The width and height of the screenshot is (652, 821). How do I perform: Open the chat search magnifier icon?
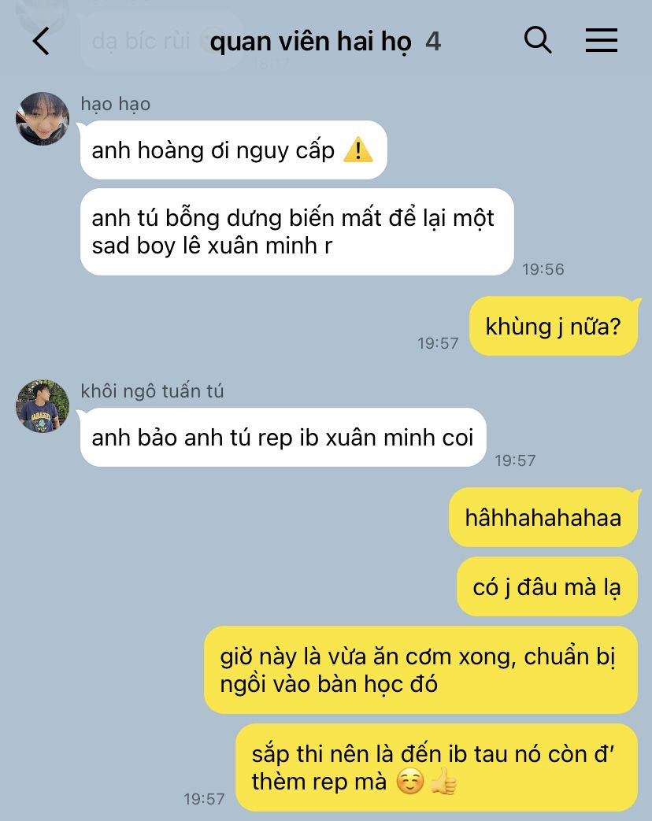(538, 40)
